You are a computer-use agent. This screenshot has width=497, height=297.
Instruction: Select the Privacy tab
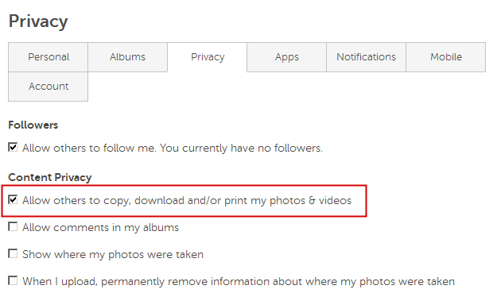click(x=208, y=57)
